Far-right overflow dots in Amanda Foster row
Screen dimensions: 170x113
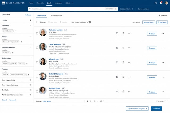click(x=163, y=92)
